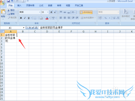Increase decimal places
This screenshot has height=101, width=135.
tap(114, 18)
